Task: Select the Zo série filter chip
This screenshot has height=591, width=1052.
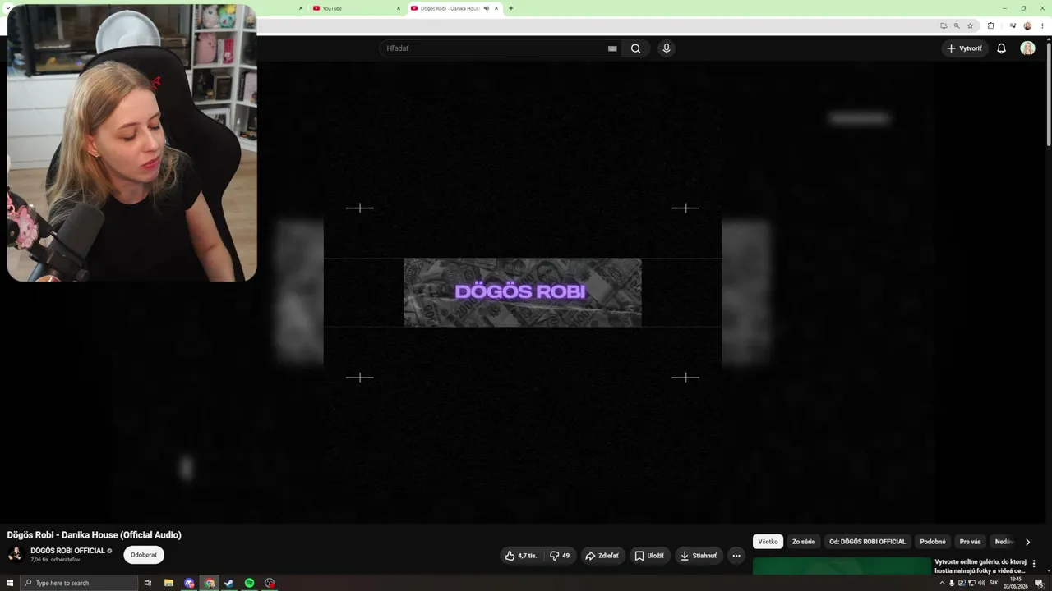Action: coord(804,542)
